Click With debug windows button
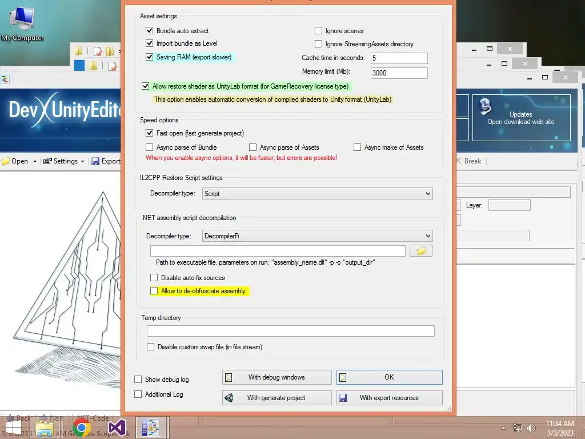This screenshot has height=439, width=585. tap(277, 377)
